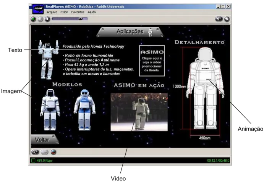Click the 450mm width label
264x182 pixels.
[204, 138]
